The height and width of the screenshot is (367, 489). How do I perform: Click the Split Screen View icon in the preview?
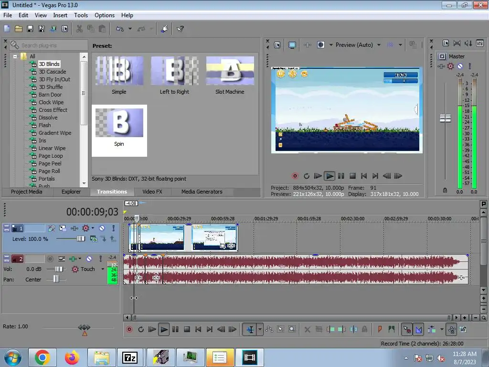[320, 45]
